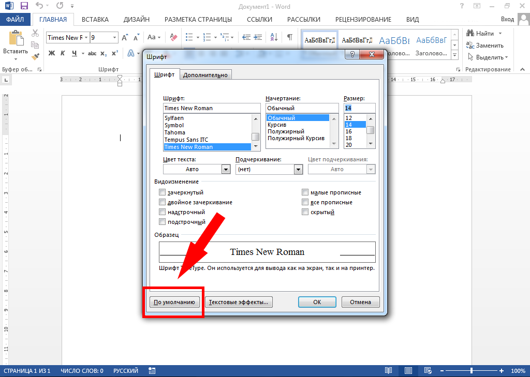Toggle Bold formatting in the ribbon
The height and width of the screenshot is (377, 530).
click(51, 53)
